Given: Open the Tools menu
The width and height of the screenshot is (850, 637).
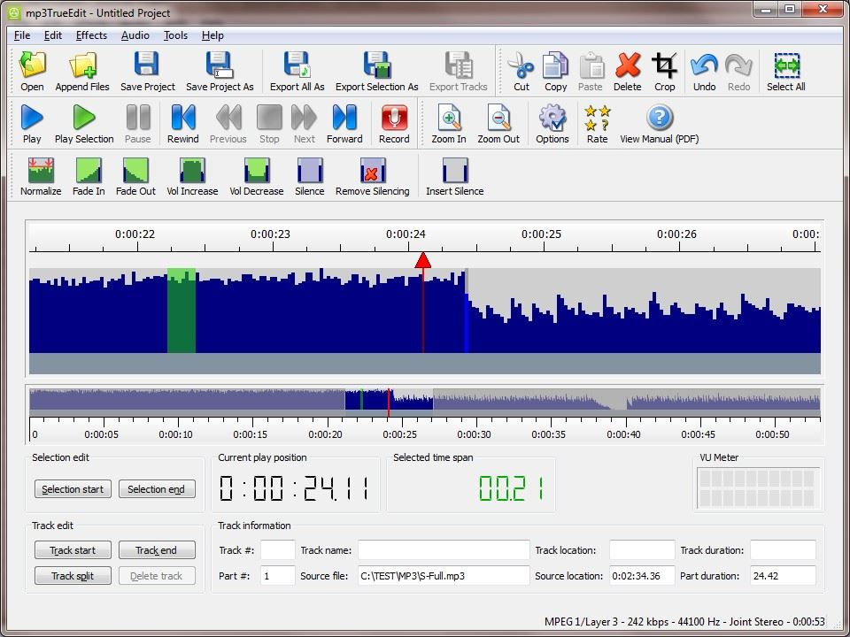Looking at the screenshot, I should click(175, 35).
